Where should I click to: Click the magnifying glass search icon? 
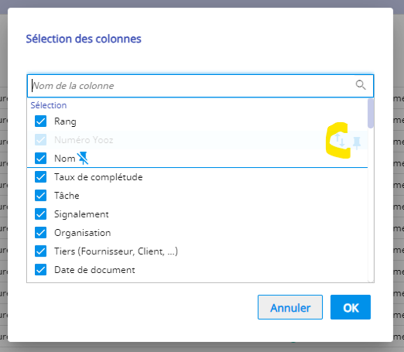click(x=360, y=85)
